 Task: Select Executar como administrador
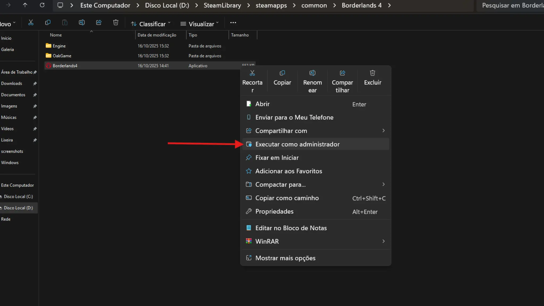point(297,144)
